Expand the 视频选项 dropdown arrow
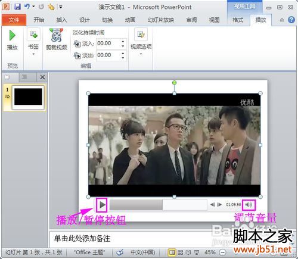The width and height of the screenshot is (298, 259). click(x=141, y=54)
